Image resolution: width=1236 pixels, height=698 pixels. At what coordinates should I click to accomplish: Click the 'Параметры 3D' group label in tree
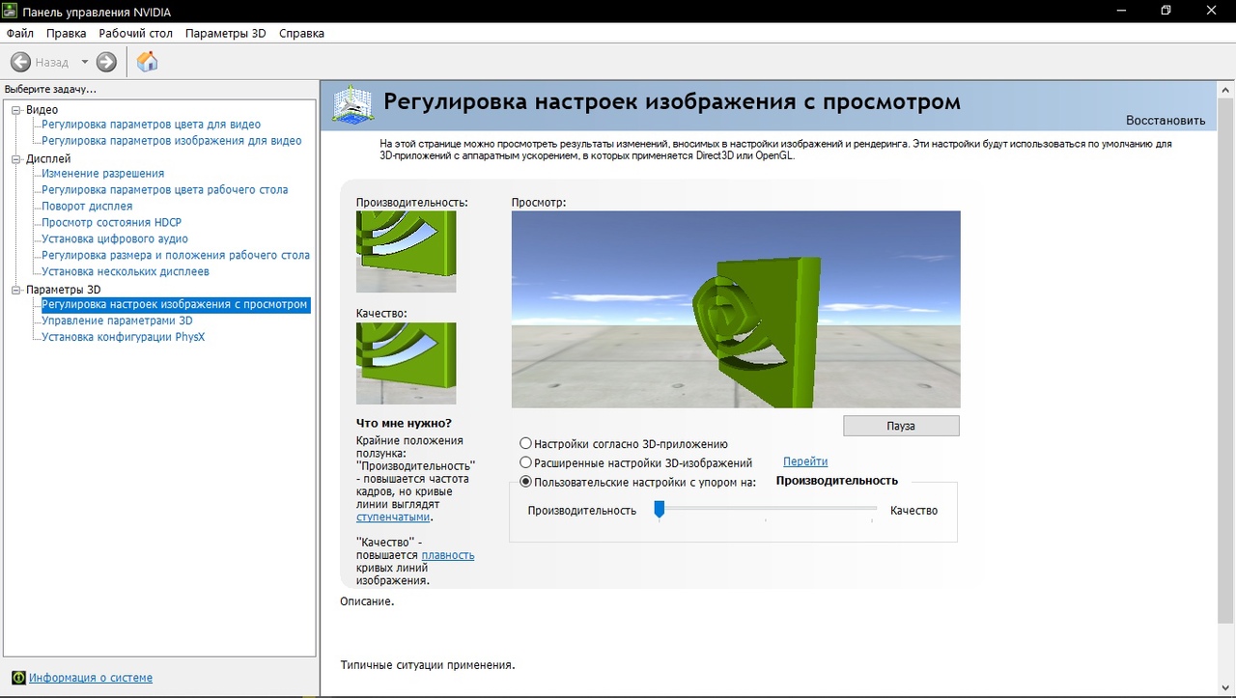point(64,289)
